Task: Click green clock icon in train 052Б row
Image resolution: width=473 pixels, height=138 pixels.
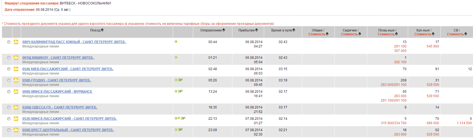Action: click(176, 118)
